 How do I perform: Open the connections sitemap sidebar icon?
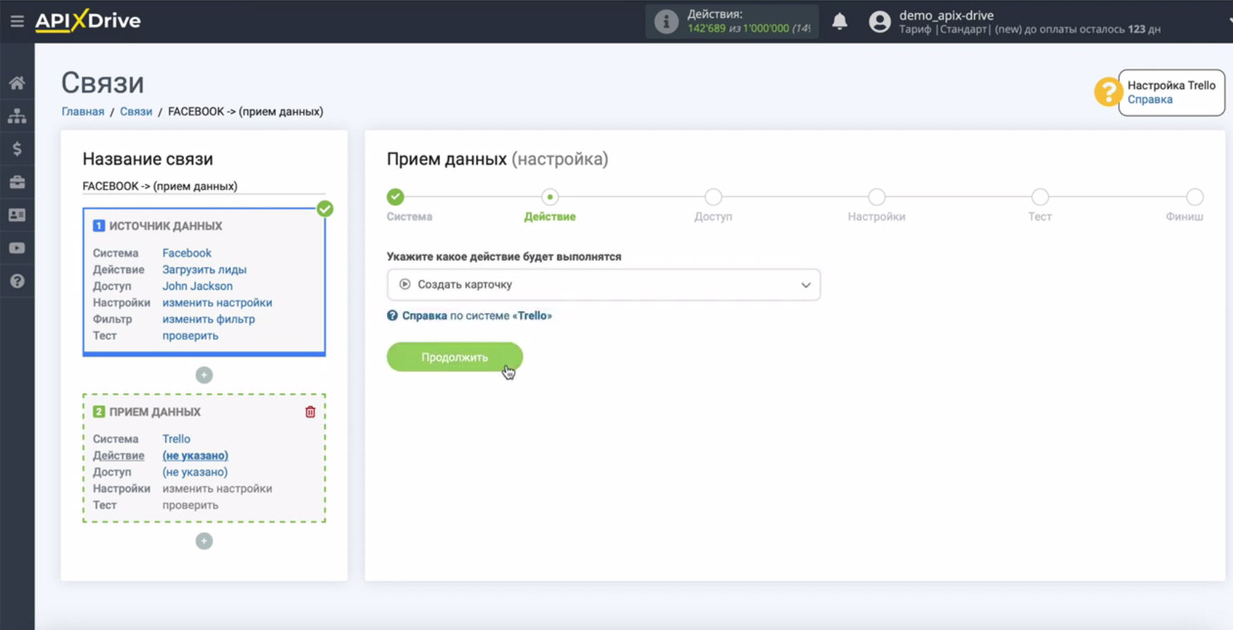coord(17,116)
